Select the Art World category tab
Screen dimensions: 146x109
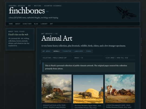(x=47, y=51)
